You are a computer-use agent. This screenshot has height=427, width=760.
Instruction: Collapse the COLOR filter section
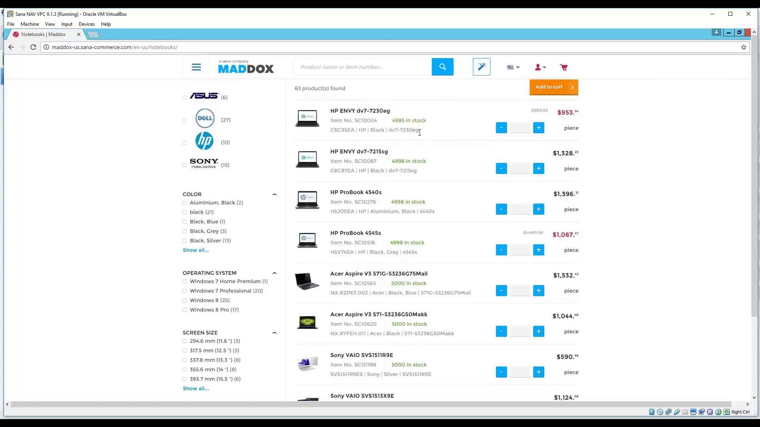274,194
